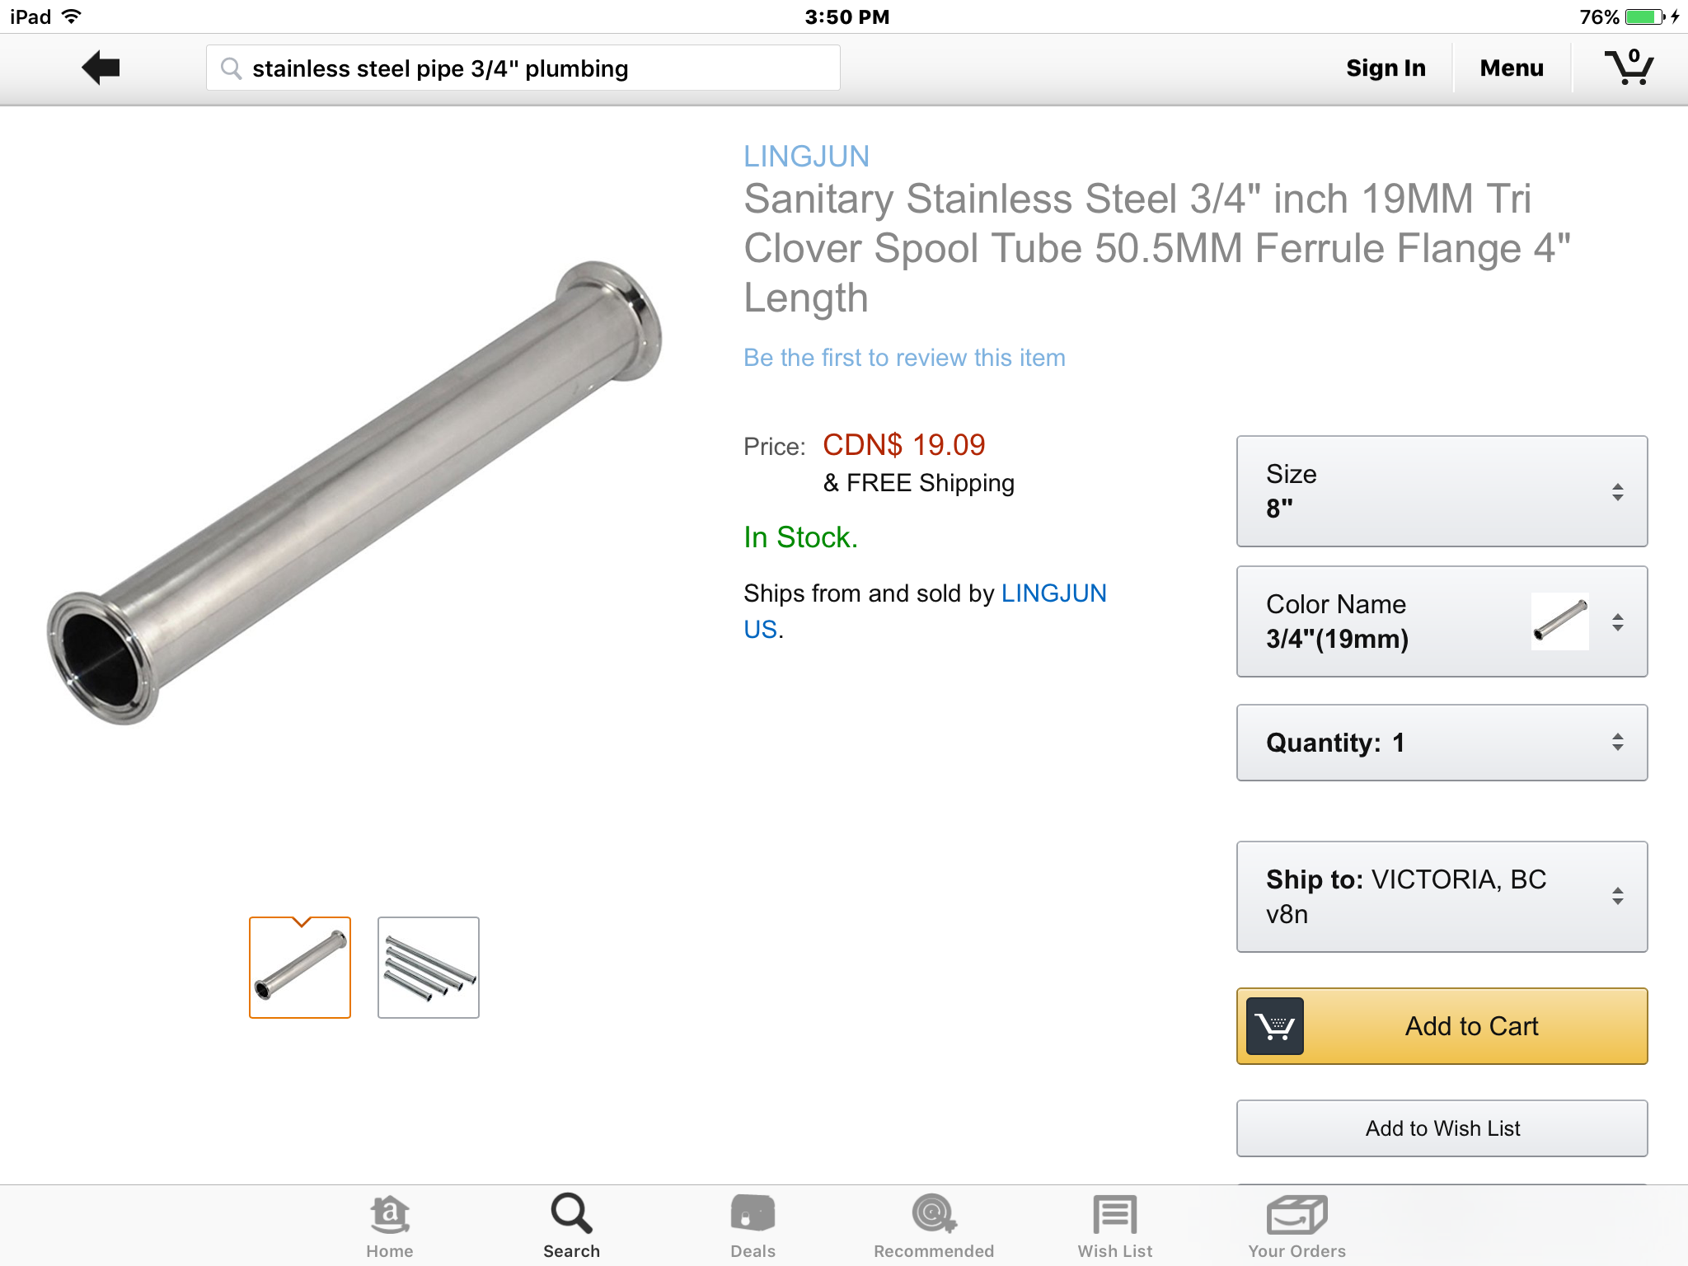Expand the Size 8" dropdown
This screenshot has width=1688, height=1266.
point(1442,491)
